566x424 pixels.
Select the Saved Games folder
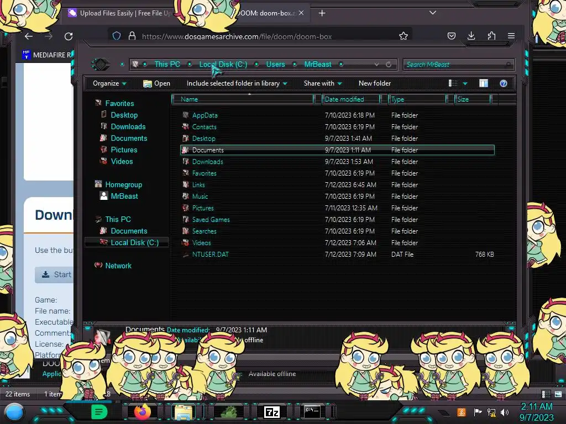(211, 220)
